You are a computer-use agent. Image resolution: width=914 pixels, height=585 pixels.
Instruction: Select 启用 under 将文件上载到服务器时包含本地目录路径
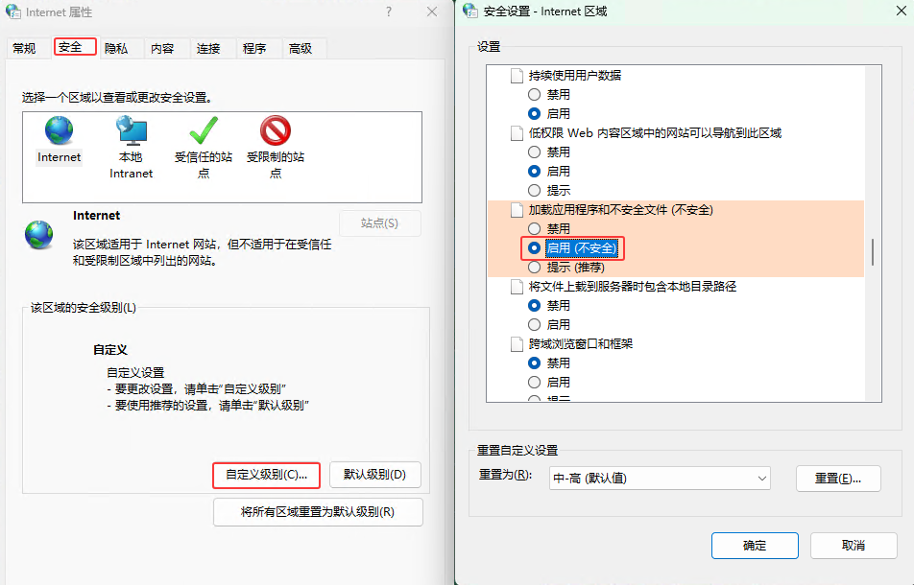click(x=534, y=324)
